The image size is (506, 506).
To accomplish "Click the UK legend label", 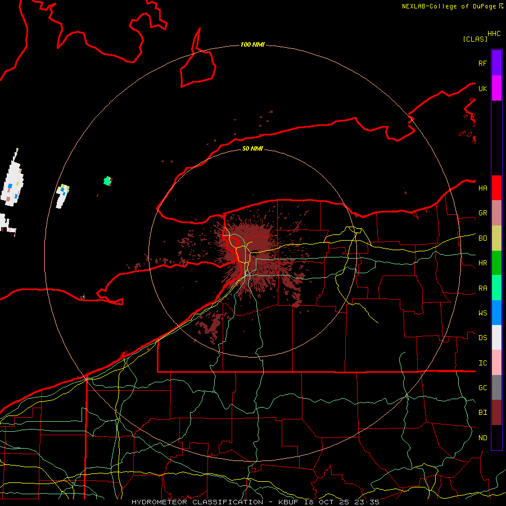I will [x=482, y=88].
